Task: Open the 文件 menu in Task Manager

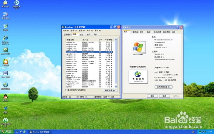Action: (x=66, y=30)
